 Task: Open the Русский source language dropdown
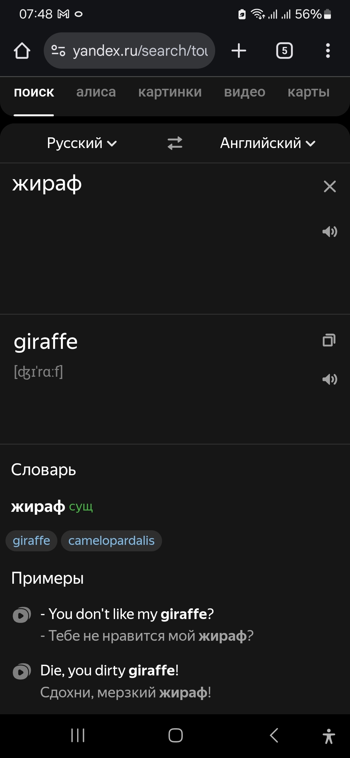pyautogui.click(x=82, y=143)
